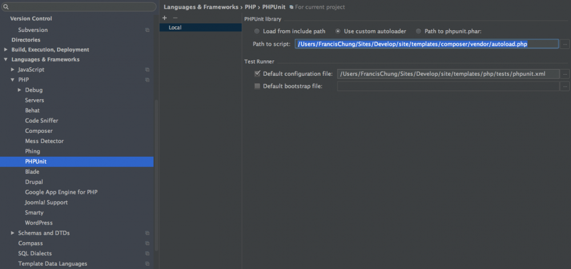
Task: Select 'Load from include path' radio button
Action: 257,31
